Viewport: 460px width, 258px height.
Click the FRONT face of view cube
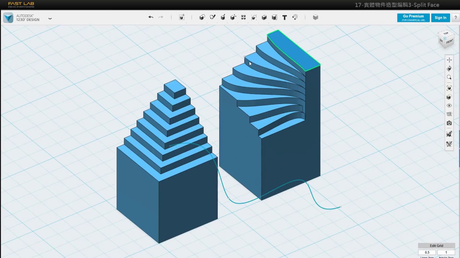[450, 42]
